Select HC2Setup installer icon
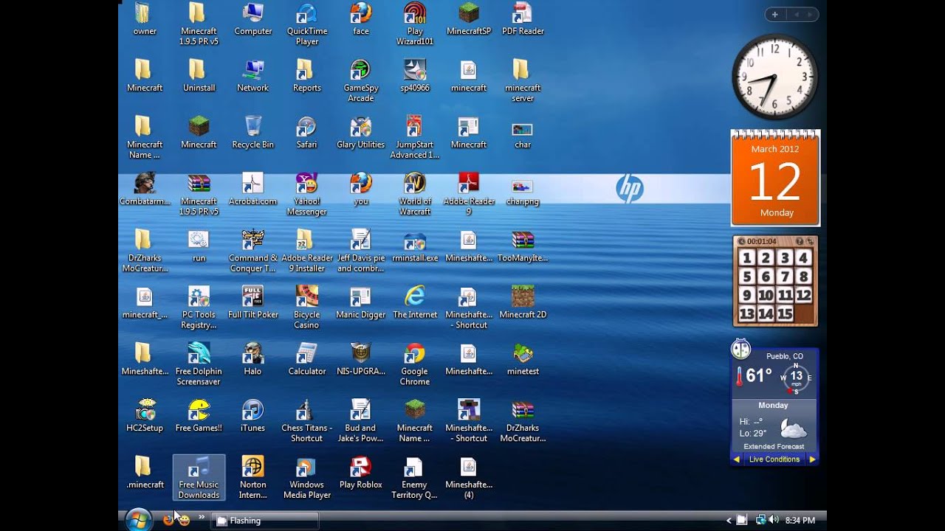 tap(145, 417)
